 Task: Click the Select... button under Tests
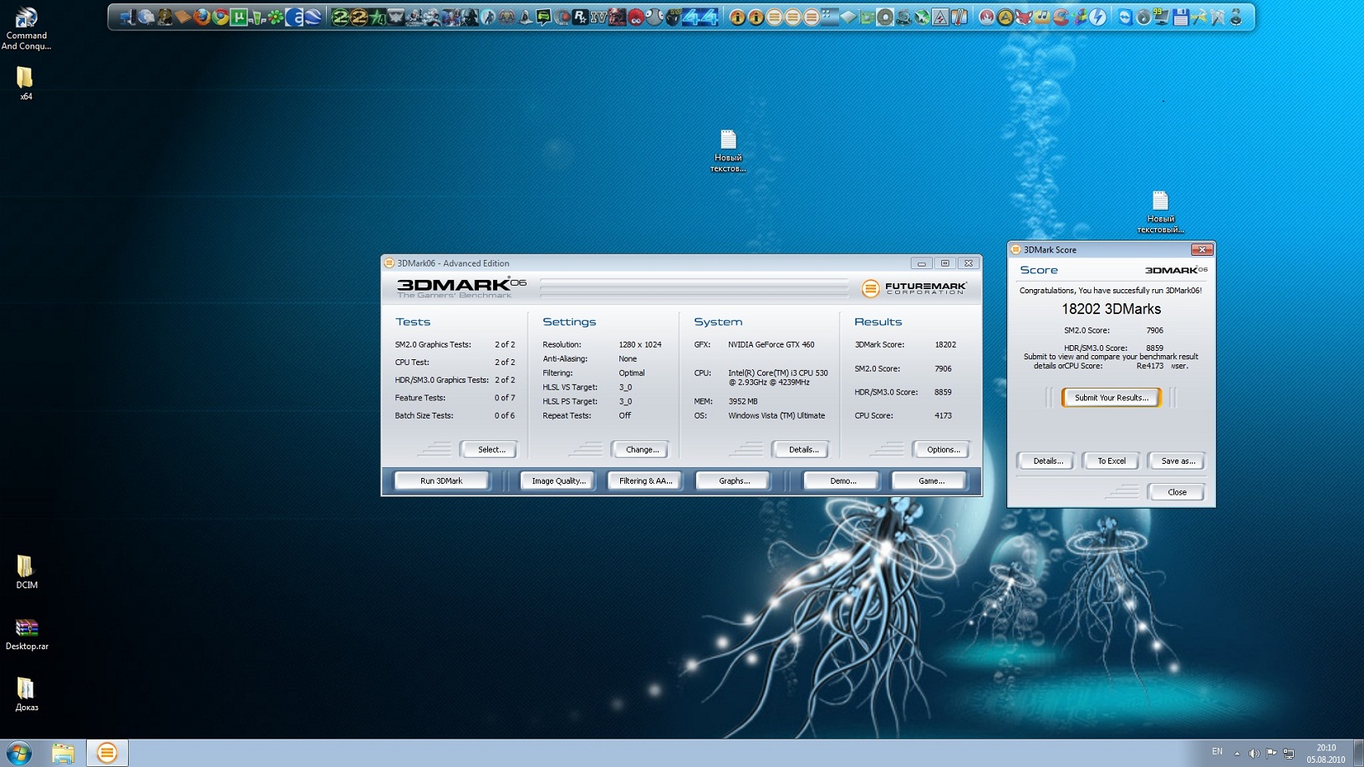coord(490,450)
